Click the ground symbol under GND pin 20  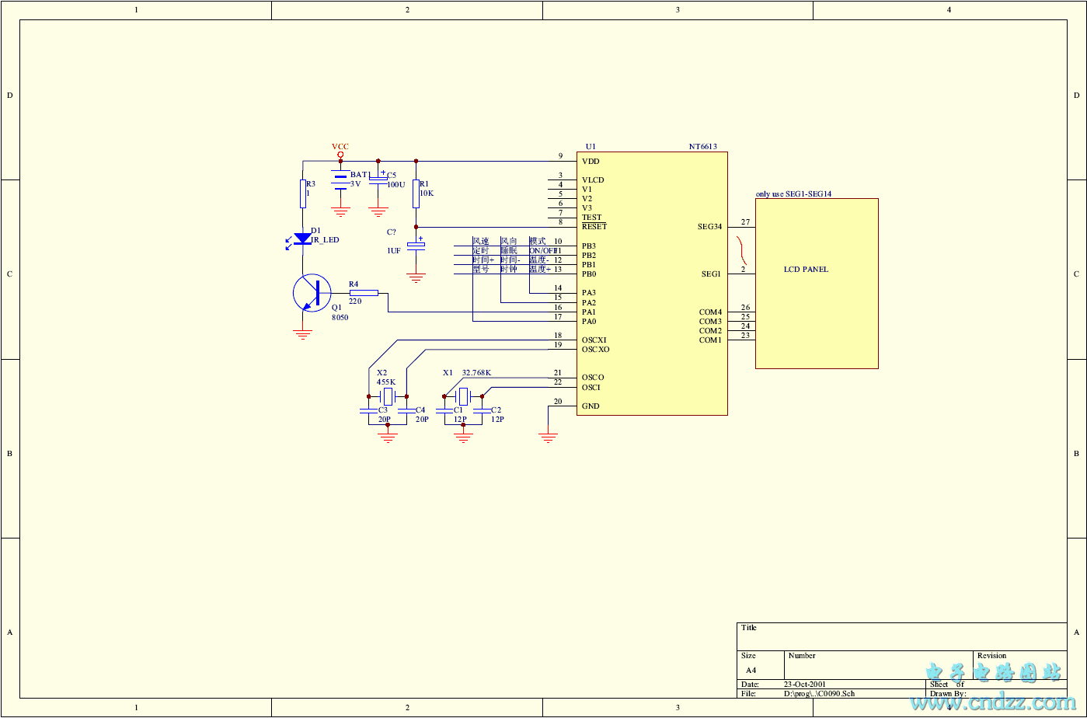[x=549, y=438]
